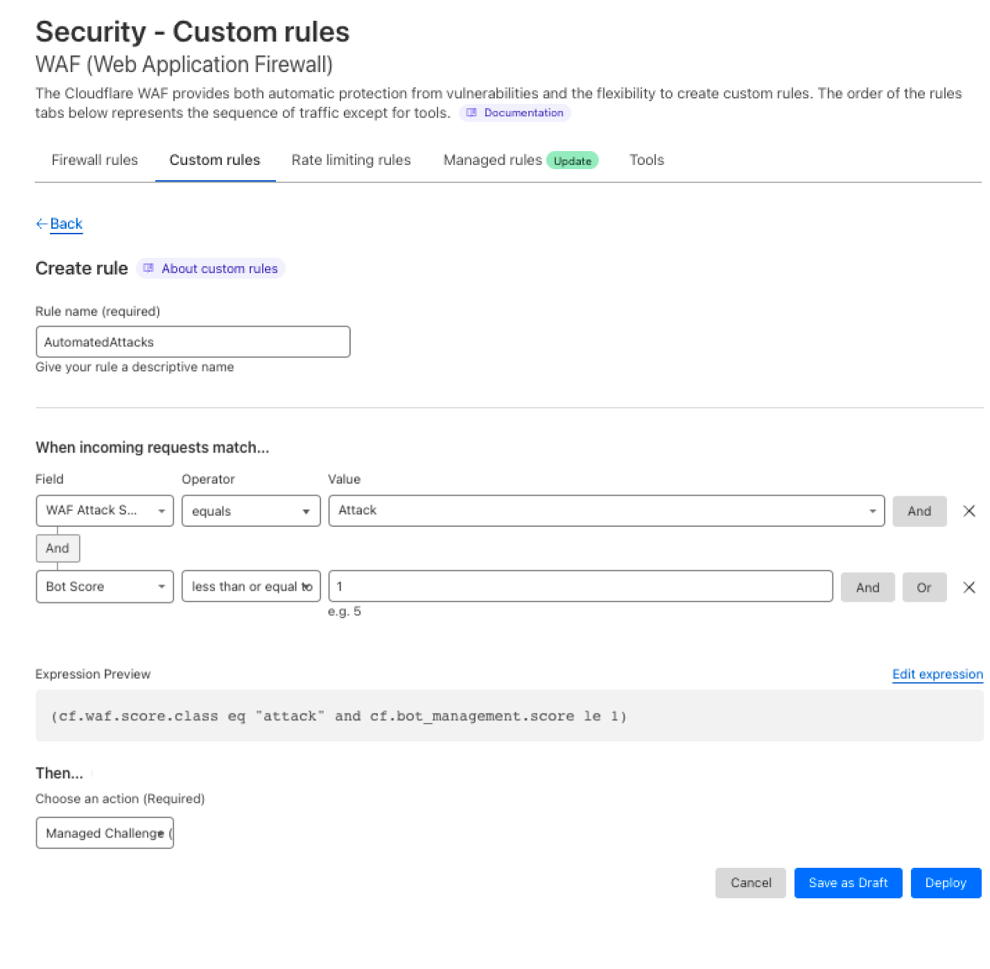
Task: Click the Update badge on Managed rules
Action: tap(573, 161)
